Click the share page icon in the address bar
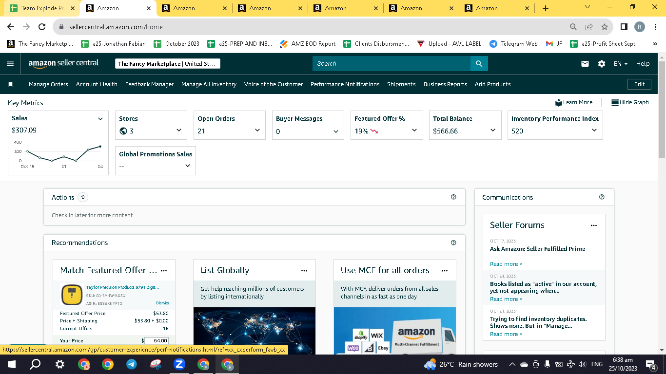The image size is (666, 374). click(x=589, y=27)
